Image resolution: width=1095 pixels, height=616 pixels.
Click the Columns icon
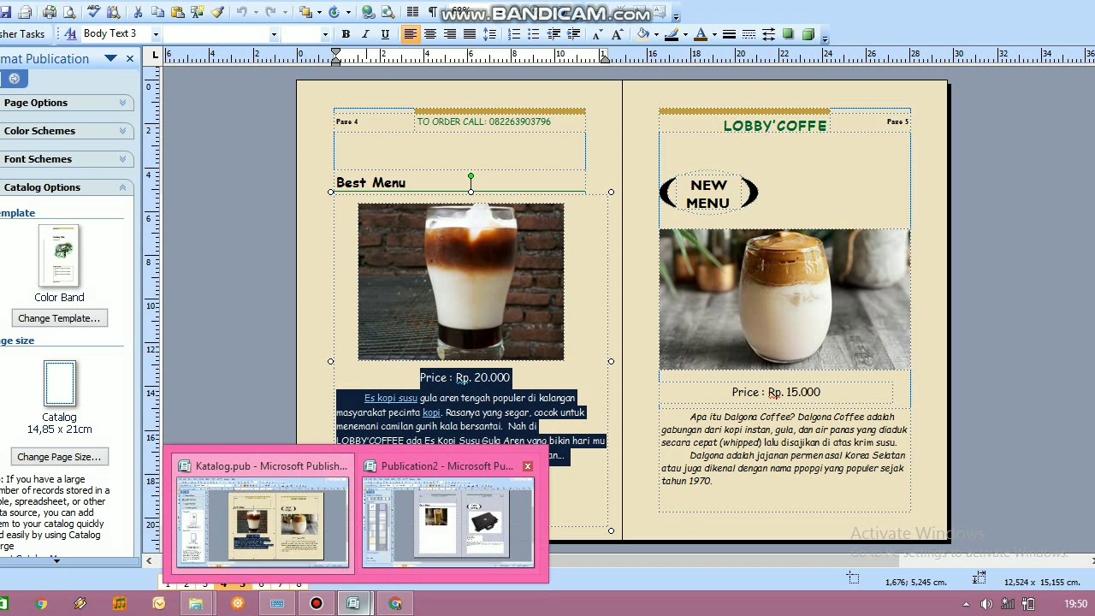(413, 12)
